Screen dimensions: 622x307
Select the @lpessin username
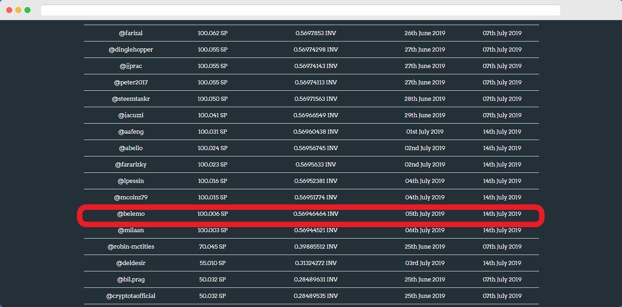click(131, 181)
